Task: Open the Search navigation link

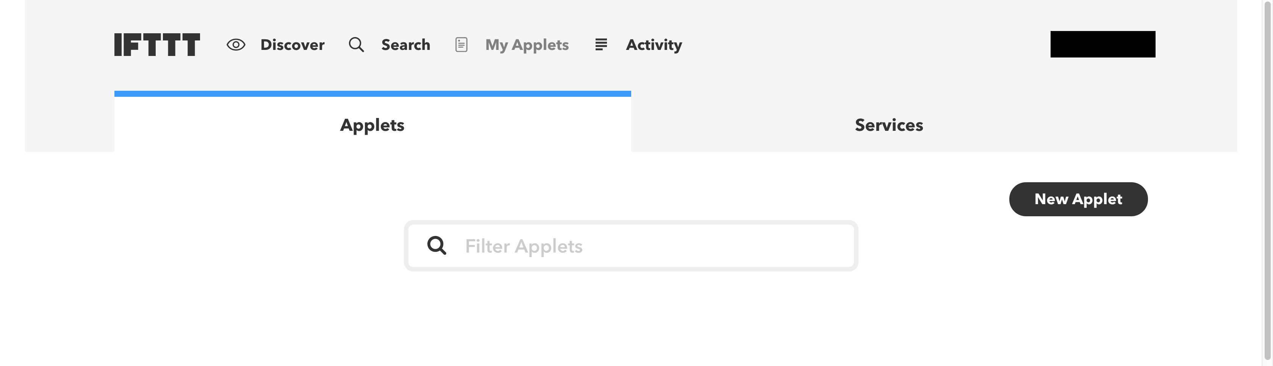Action: pos(406,45)
